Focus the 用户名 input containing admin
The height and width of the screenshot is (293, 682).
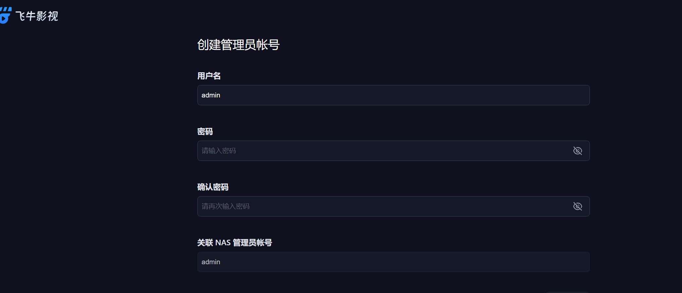393,95
